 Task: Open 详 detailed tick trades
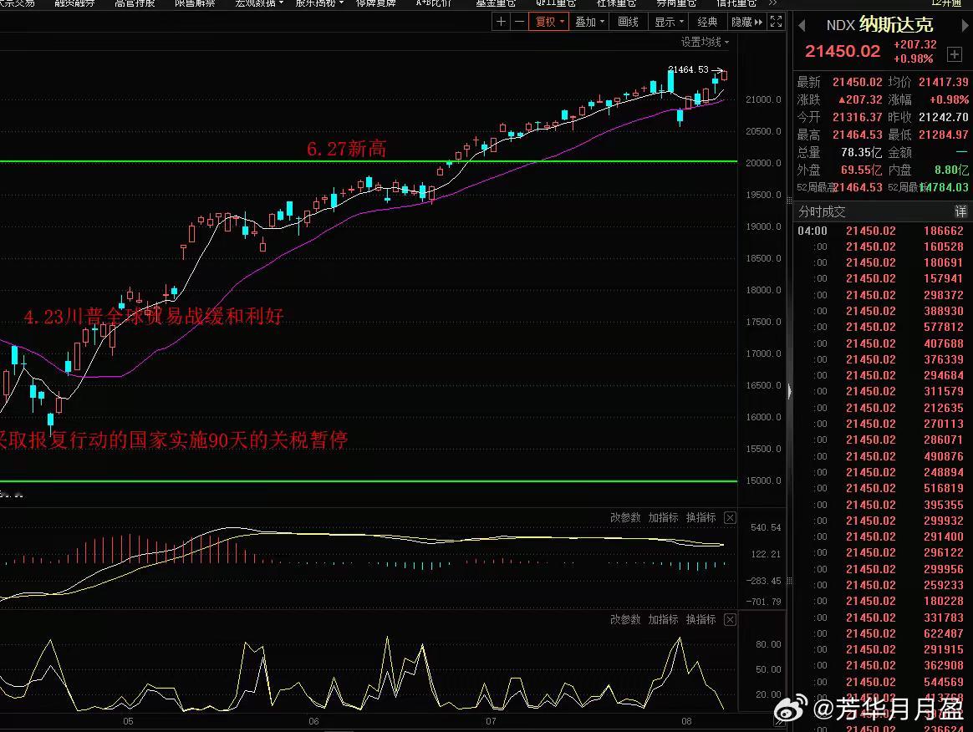point(960,211)
